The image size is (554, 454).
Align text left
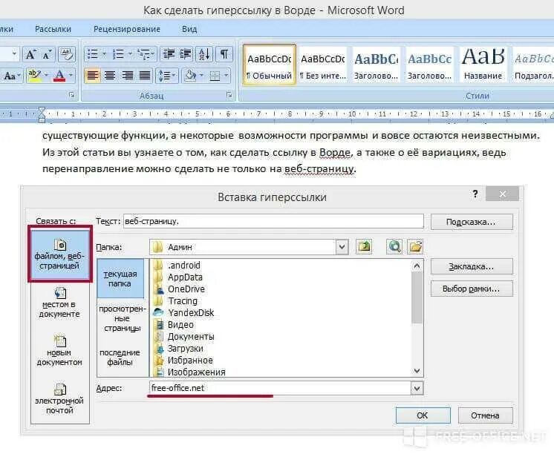(x=93, y=75)
